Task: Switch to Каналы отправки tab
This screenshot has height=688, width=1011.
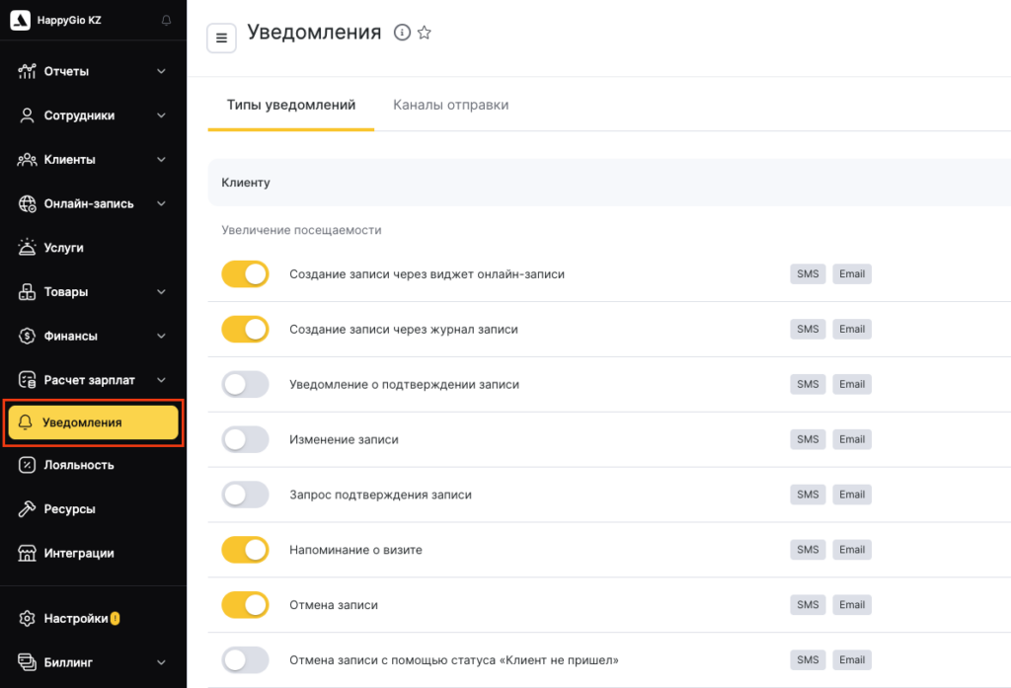Action: 450,105
